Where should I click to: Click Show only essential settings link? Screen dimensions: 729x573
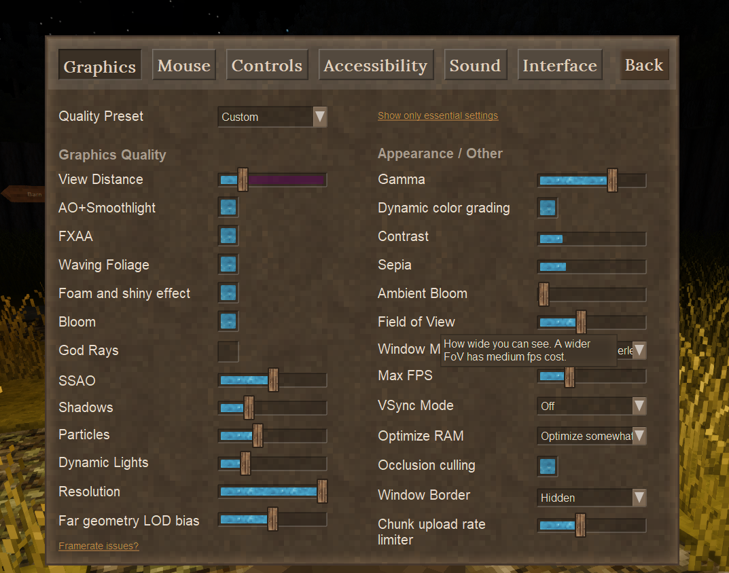pos(438,115)
